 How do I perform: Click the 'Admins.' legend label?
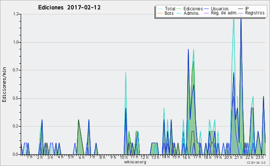(192, 13)
